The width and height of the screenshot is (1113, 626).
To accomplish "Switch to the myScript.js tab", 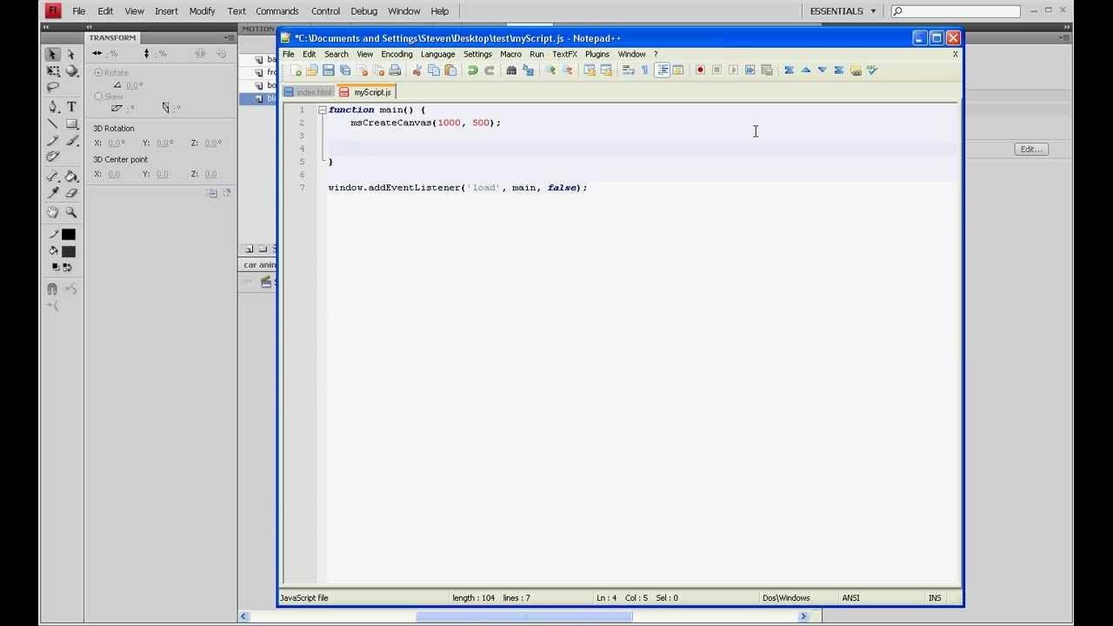I will click(x=367, y=92).
